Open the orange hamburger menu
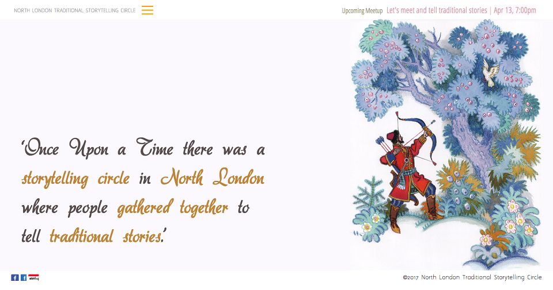Viewport: 553px width, 290px height. 147,10
